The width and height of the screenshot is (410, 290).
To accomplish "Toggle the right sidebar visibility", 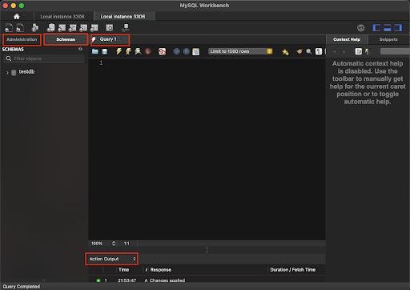I will tap(398, 27).
